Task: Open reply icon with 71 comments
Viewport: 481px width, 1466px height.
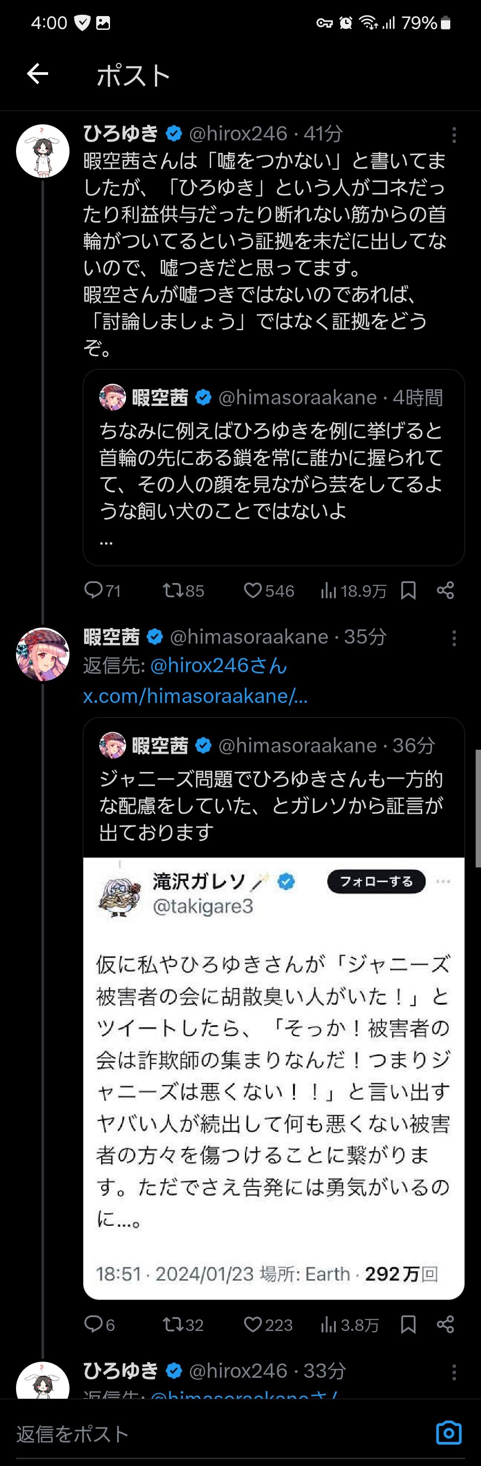Action: (x=102, y=590)
